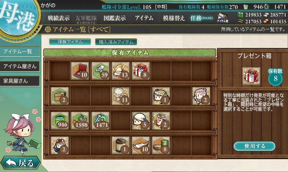Switch to the 購入済みアイテム tab

(x=116, y=42)
